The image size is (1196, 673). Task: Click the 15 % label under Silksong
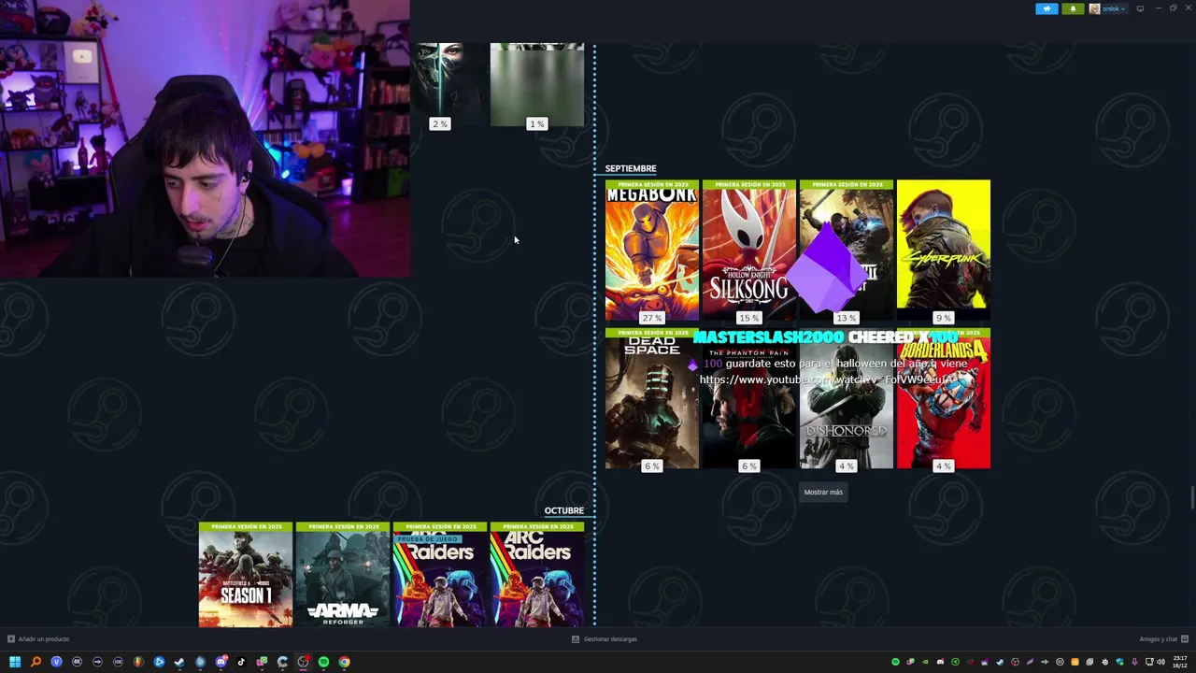click(749, 318)
